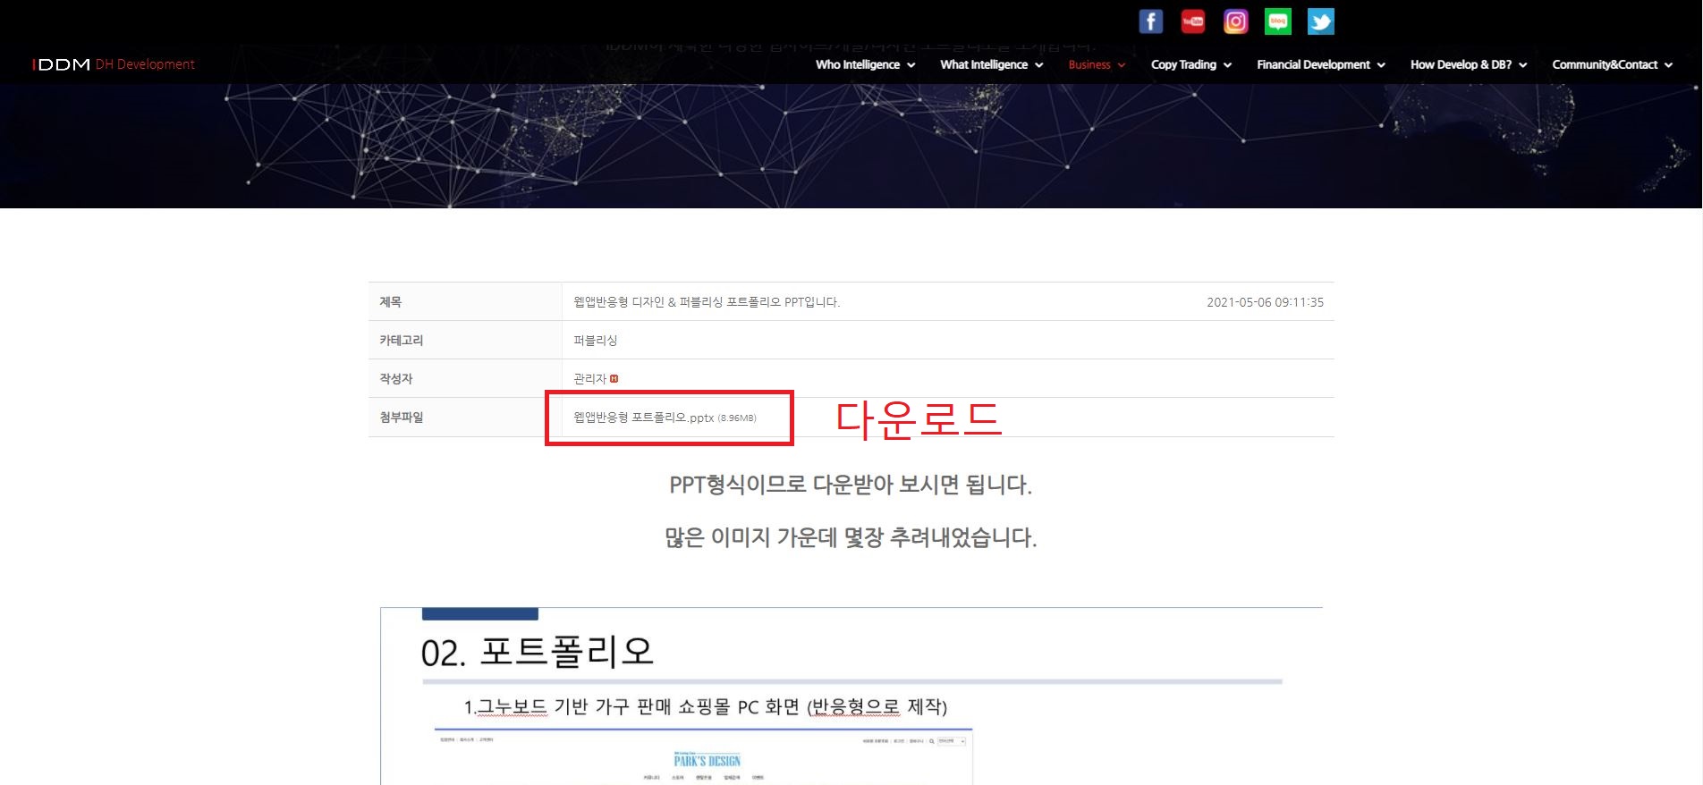This screenshot has height=785, width=1703.
Task: Click the author name 관리자
Action: (589, 379)
